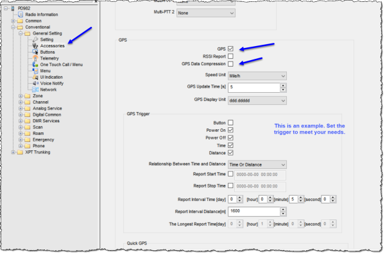Open Relationship Between Time and Distance dropdown
This screenshot has width=385, height=254.
point(257,164)
